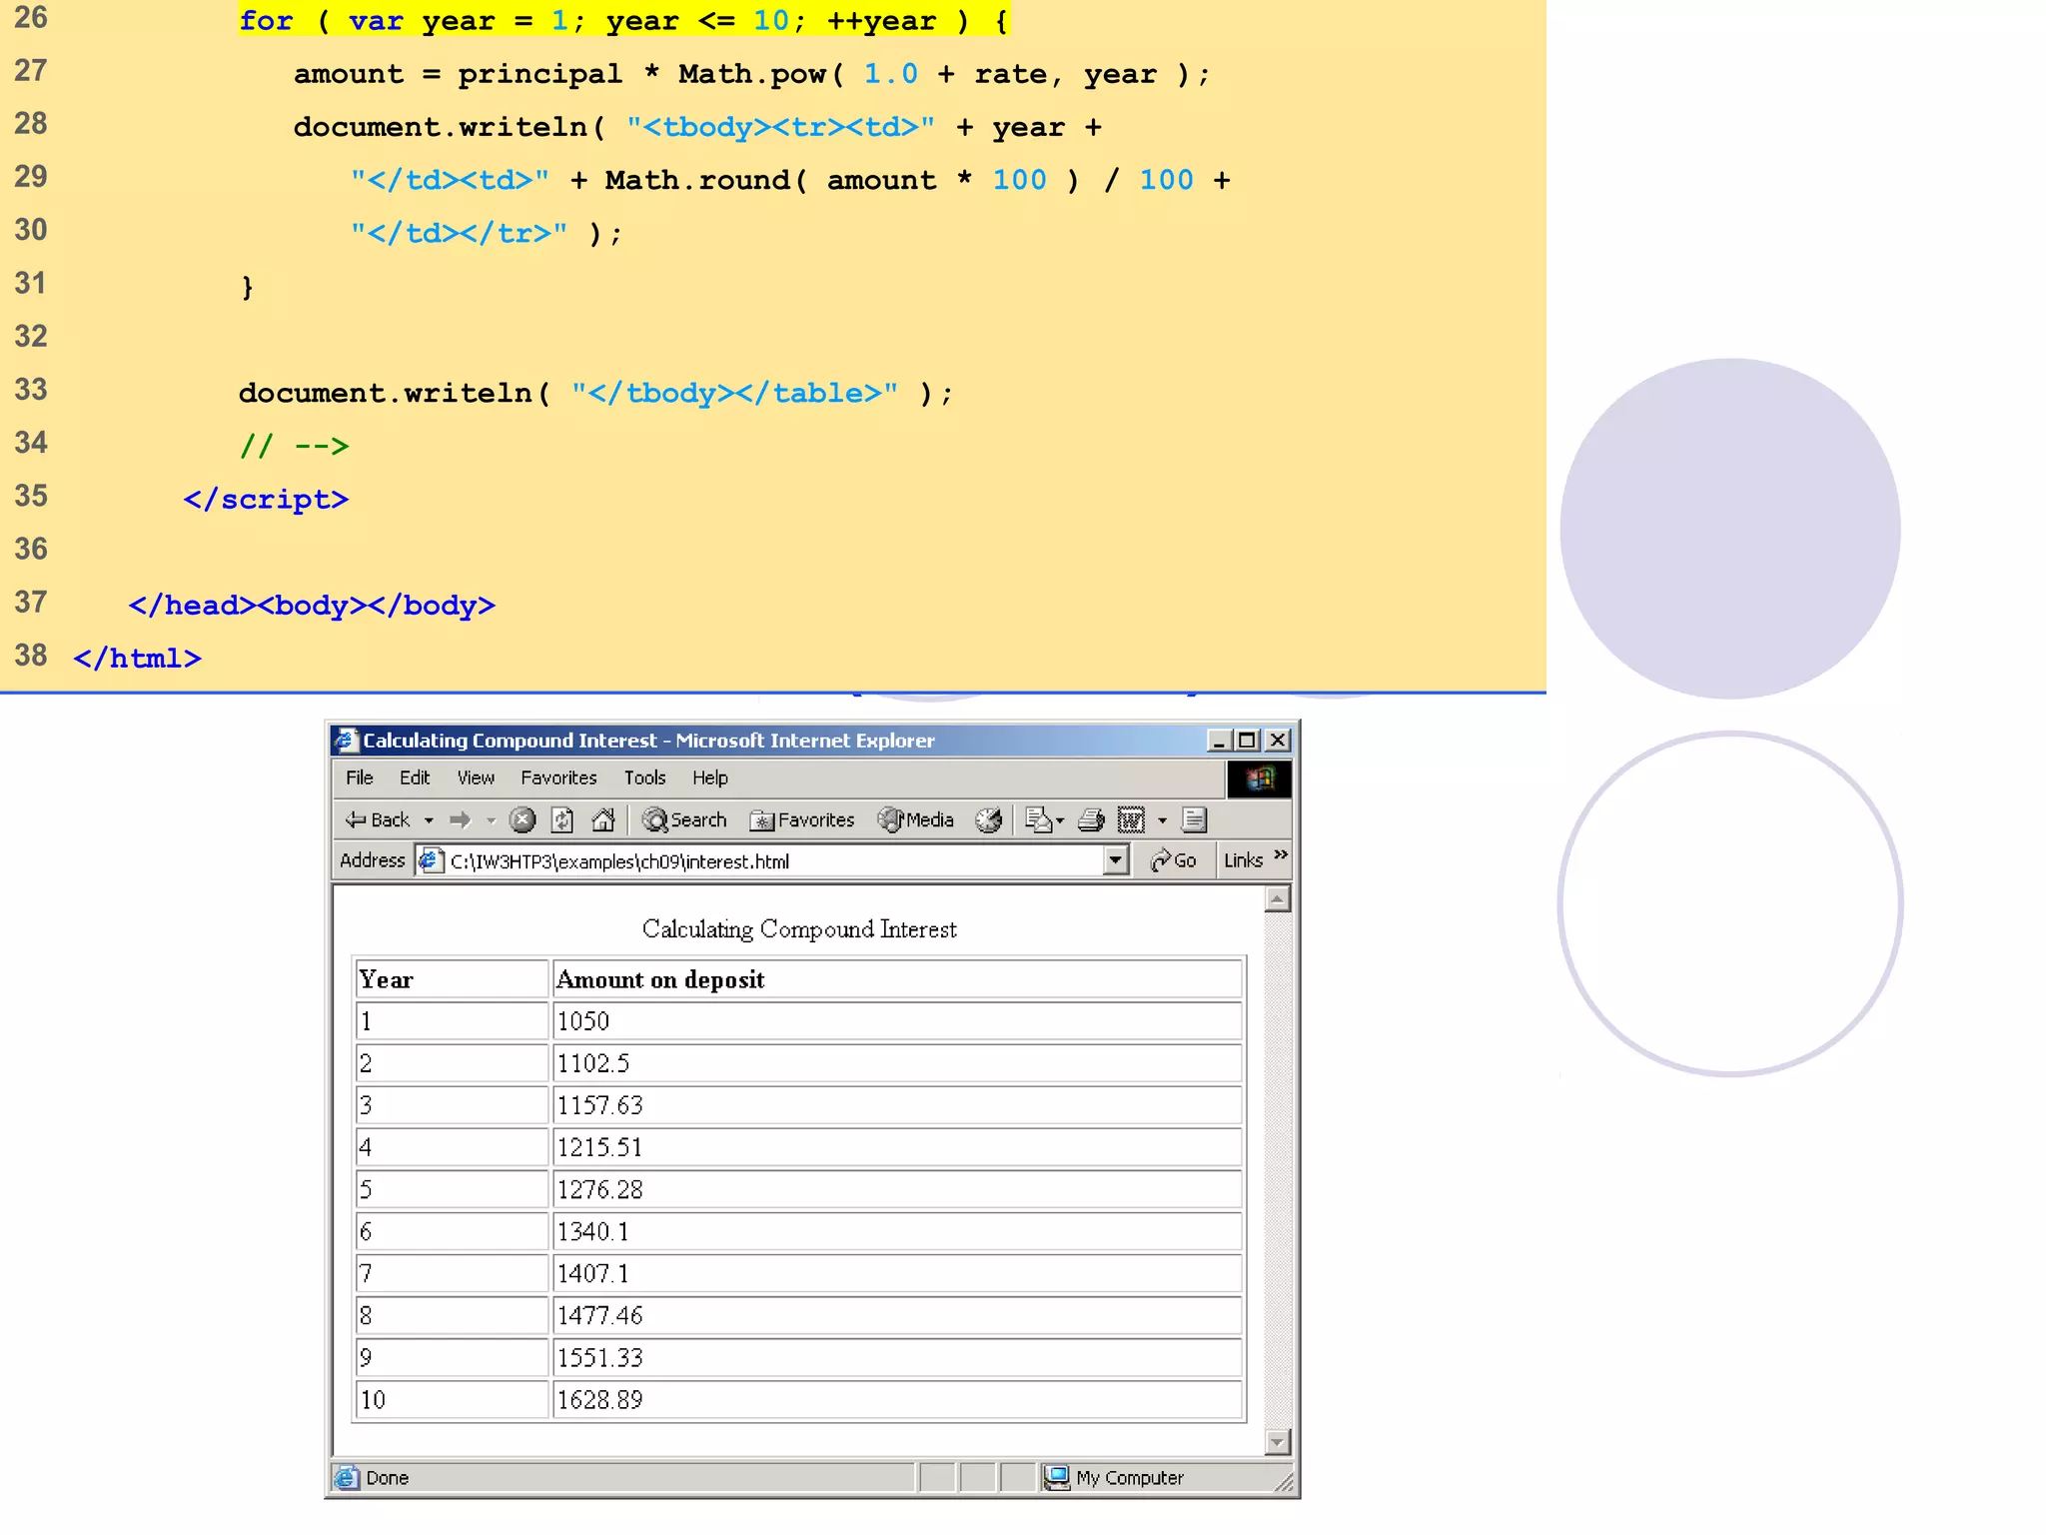
Task: Click the Edit with Word icon
Action: tap(1131, 820)
